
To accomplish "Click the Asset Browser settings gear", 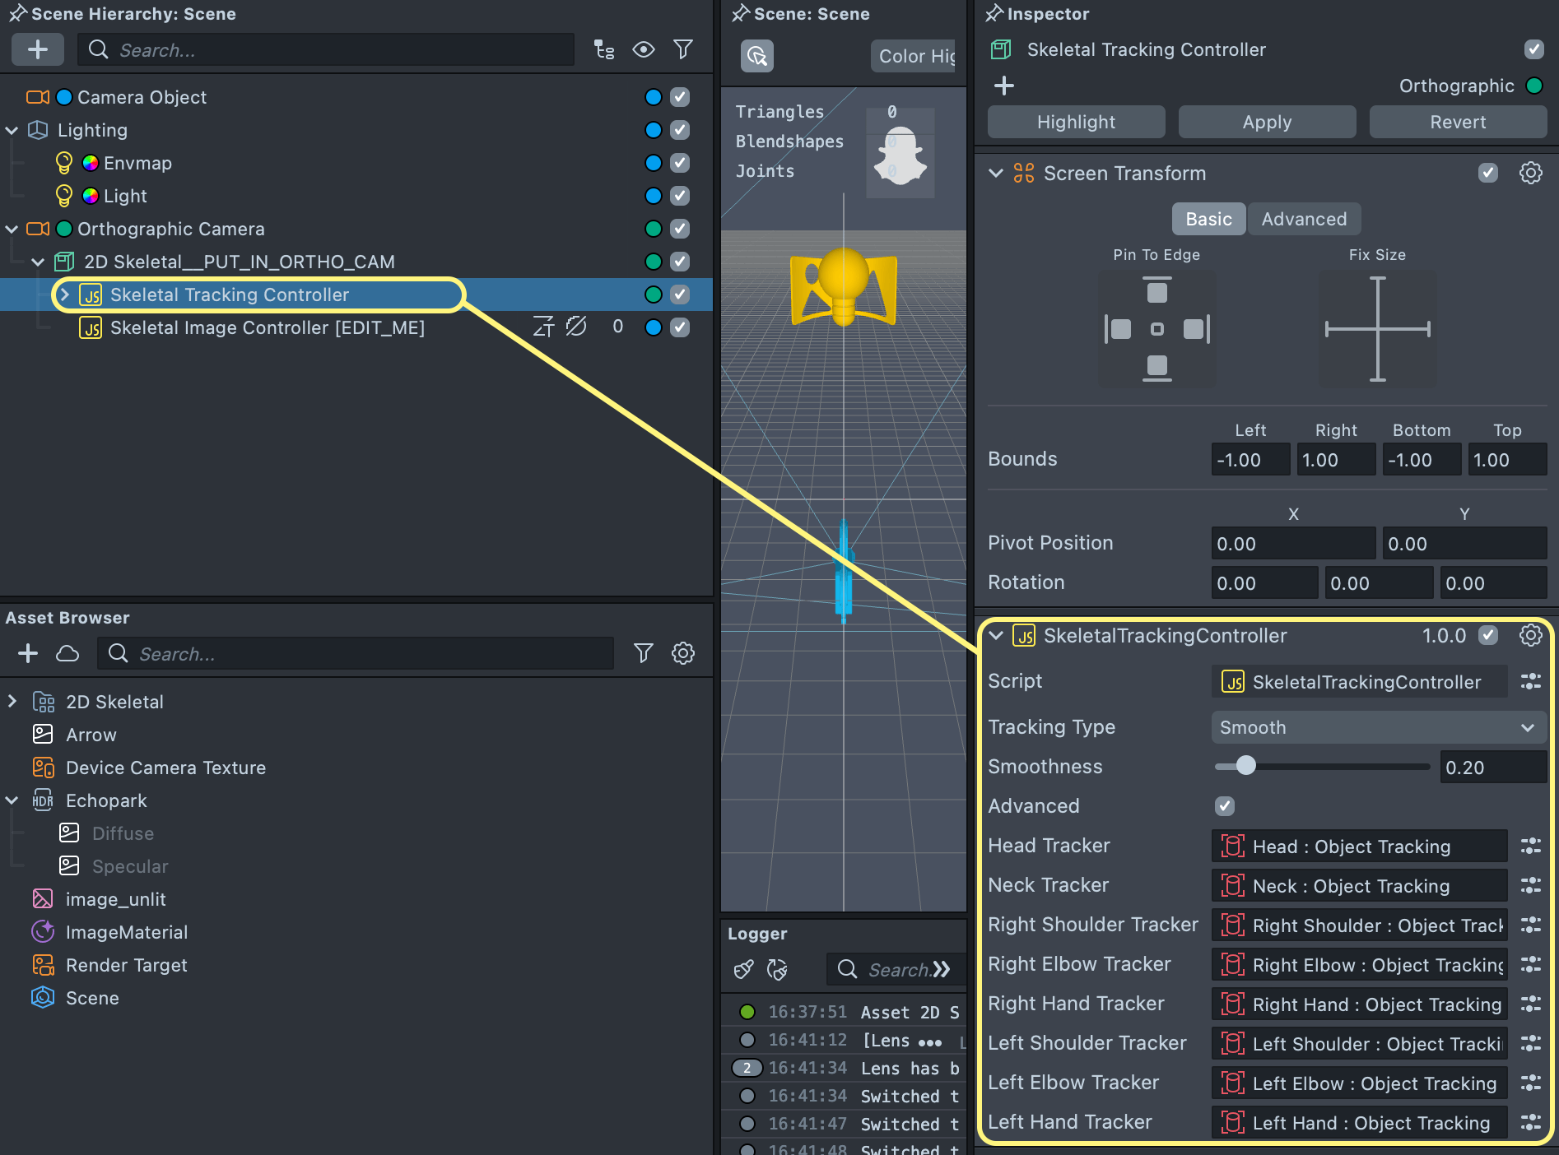I will click(x=682, y=653).
